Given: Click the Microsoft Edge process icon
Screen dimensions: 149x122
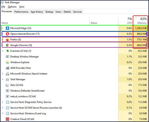Looking at the screenshot, I should pyautogui.click(x=7, y=28).
